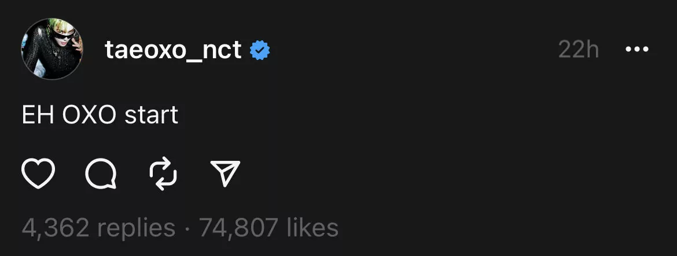Repost using the looping arrows icon
The image size is (677, 256).
coord(163,173)
